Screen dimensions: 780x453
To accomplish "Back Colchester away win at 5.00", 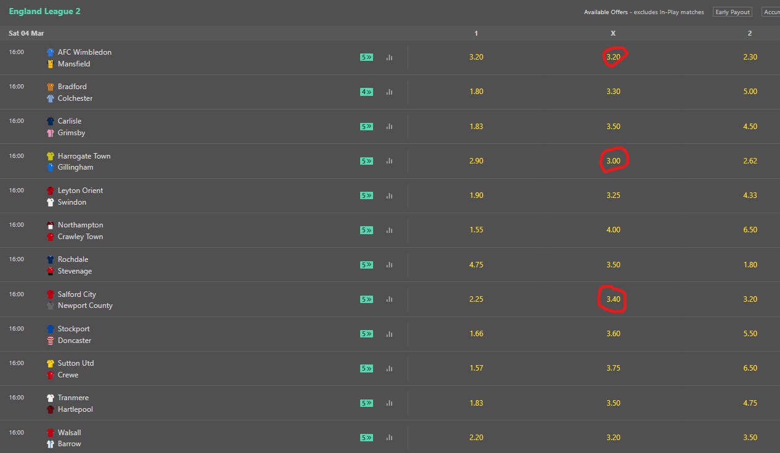I will pyautogui.click(x=750, y=92).
